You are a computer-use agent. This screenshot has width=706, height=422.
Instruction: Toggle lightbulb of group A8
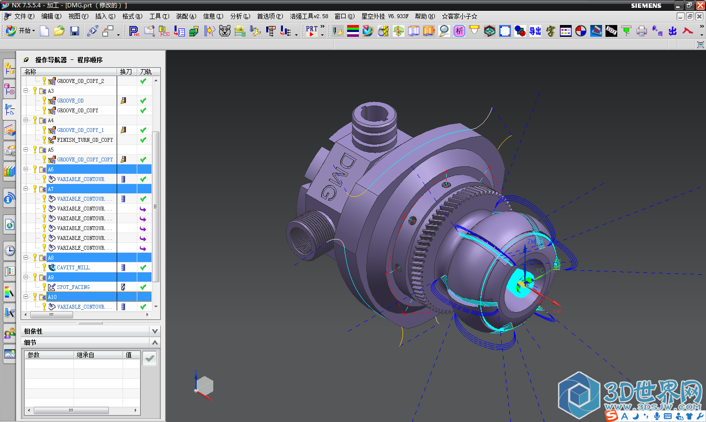click(x=35, y=257)
